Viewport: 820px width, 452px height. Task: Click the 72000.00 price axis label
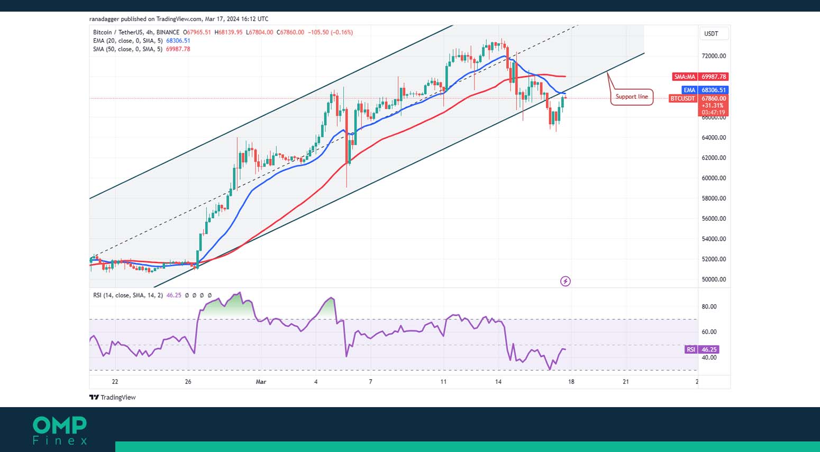(714, 56)
